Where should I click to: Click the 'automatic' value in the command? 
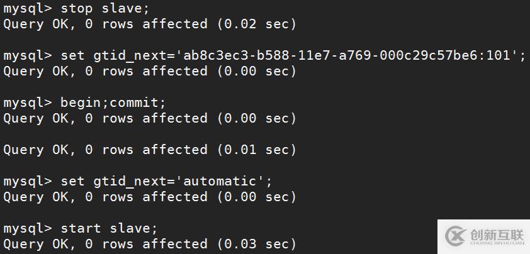point(222,182)
